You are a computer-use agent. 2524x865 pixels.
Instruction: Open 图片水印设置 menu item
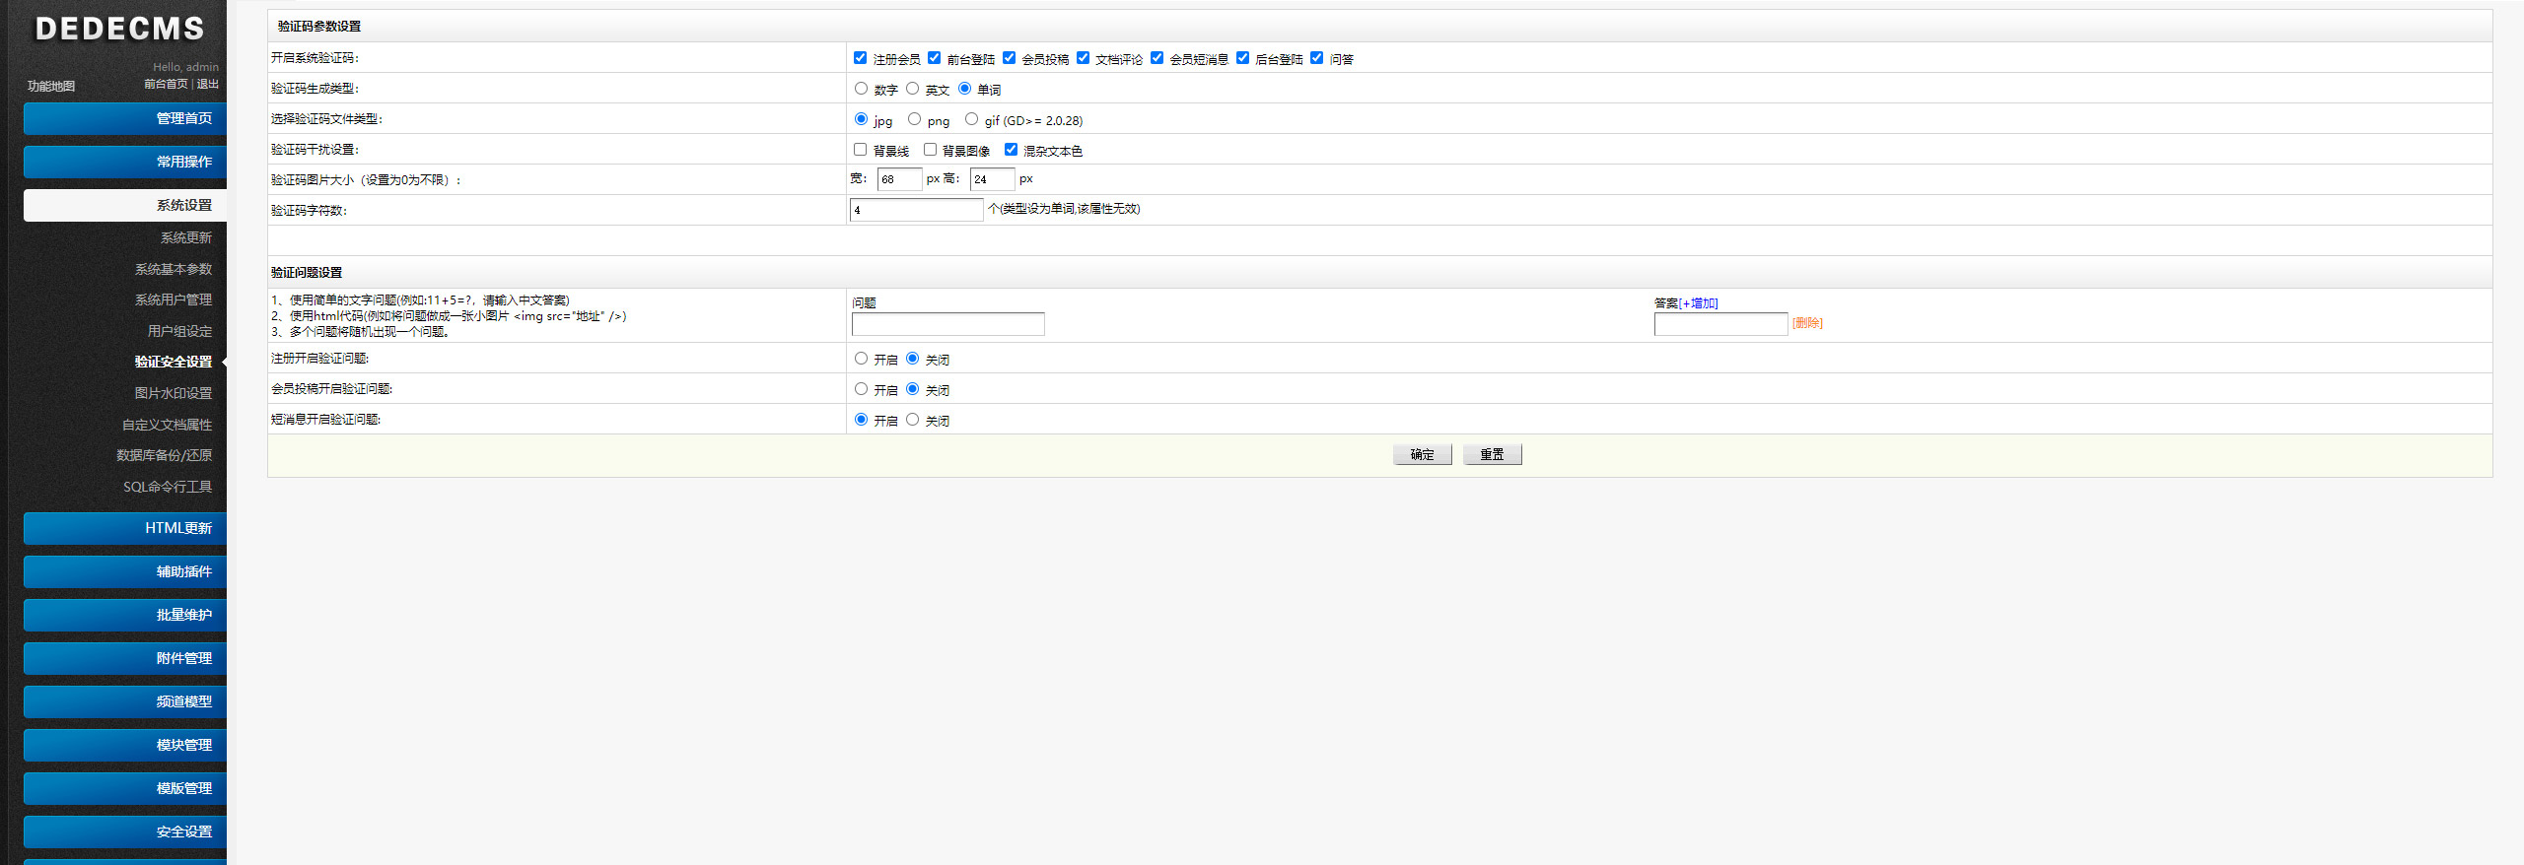[174, 393]
